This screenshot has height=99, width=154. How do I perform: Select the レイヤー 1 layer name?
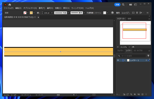pos(134,60)
